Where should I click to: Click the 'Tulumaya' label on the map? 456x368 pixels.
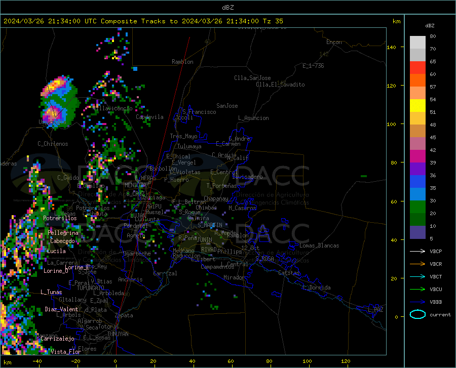pyautogui.click(x=189, y=146)
